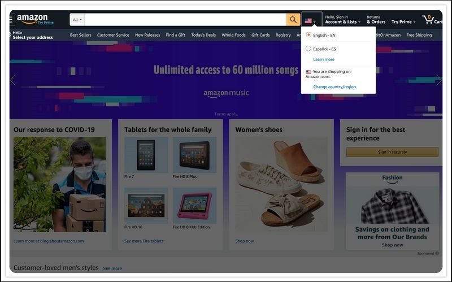Go to previous banner with left arrow

pyautogui.click(x=12, y=80)
